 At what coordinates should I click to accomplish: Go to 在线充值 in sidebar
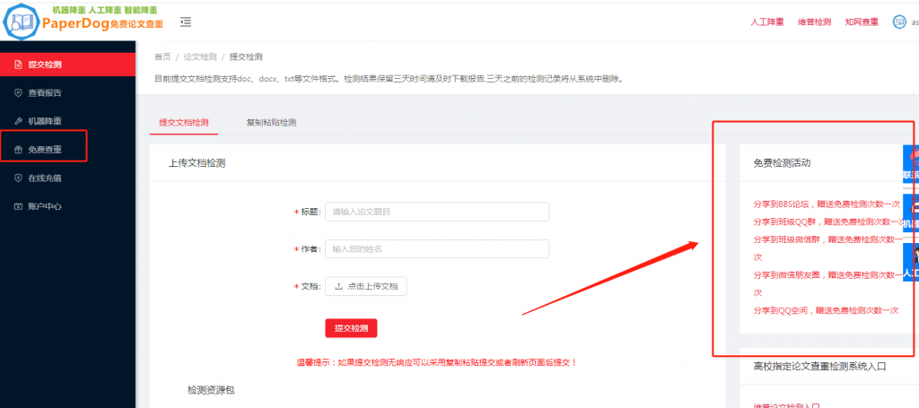[x=45, y=178]
